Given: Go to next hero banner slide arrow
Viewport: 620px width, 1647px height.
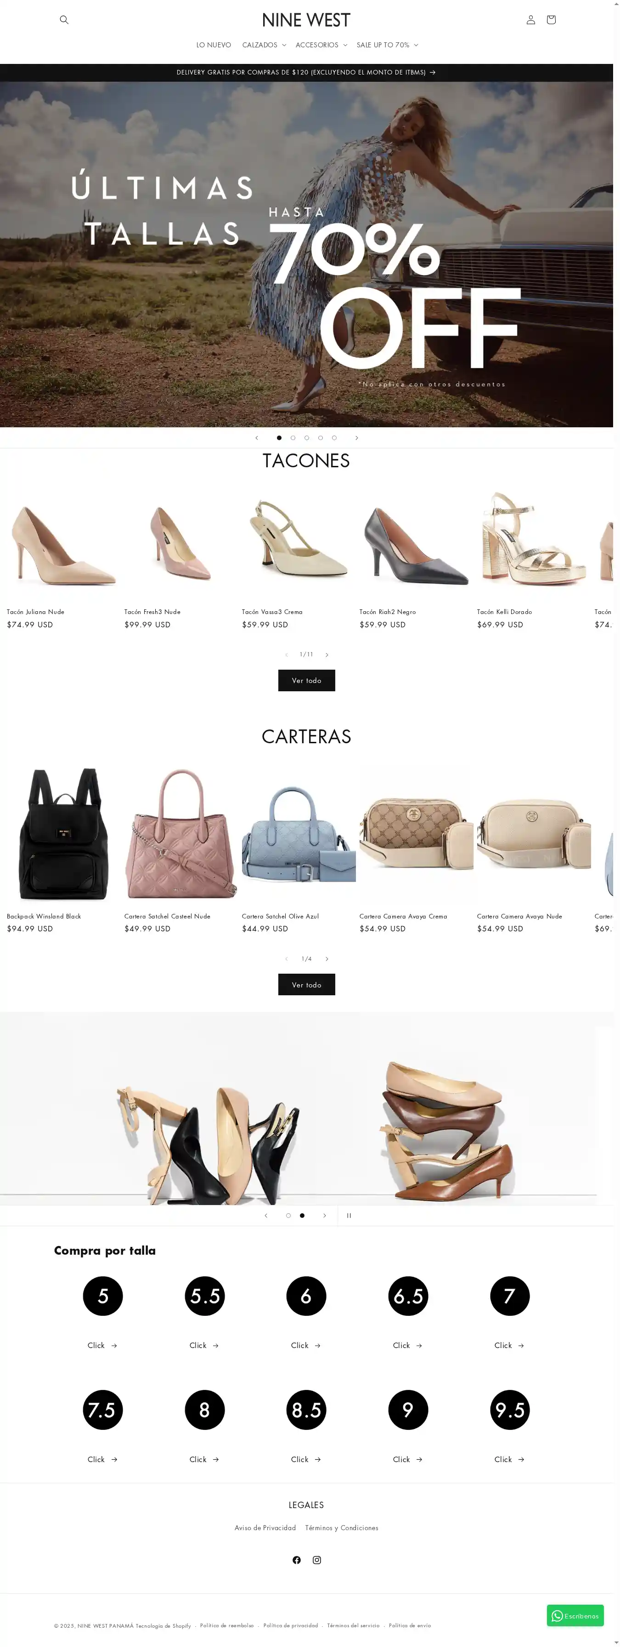Looking at the screenshot, I should point(357,438).
